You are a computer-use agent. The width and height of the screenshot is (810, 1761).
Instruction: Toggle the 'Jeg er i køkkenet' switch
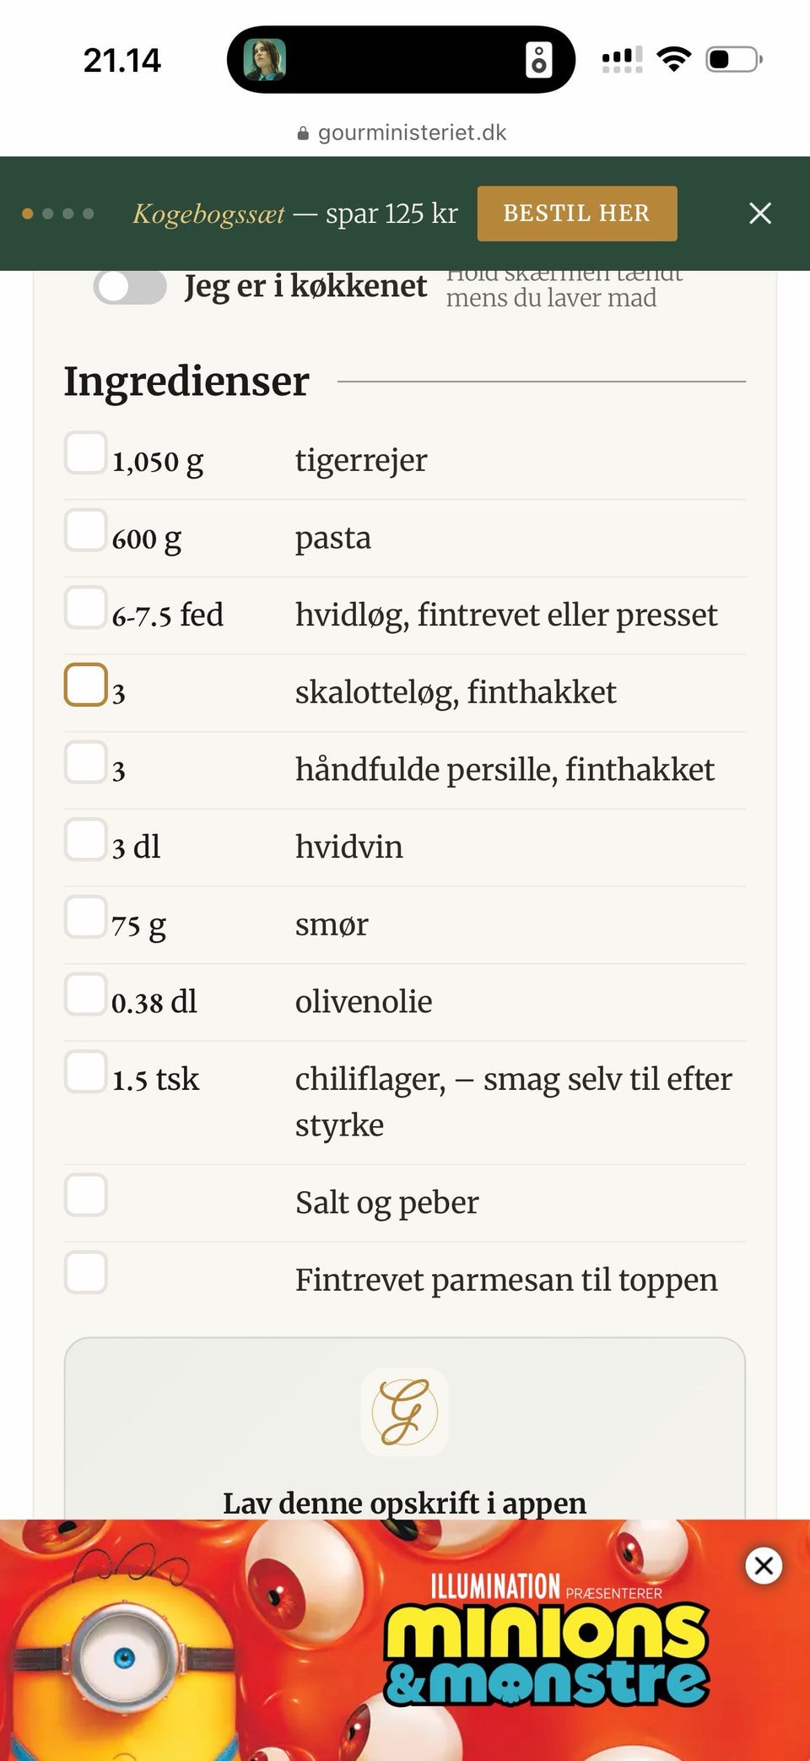pos(130,287)
